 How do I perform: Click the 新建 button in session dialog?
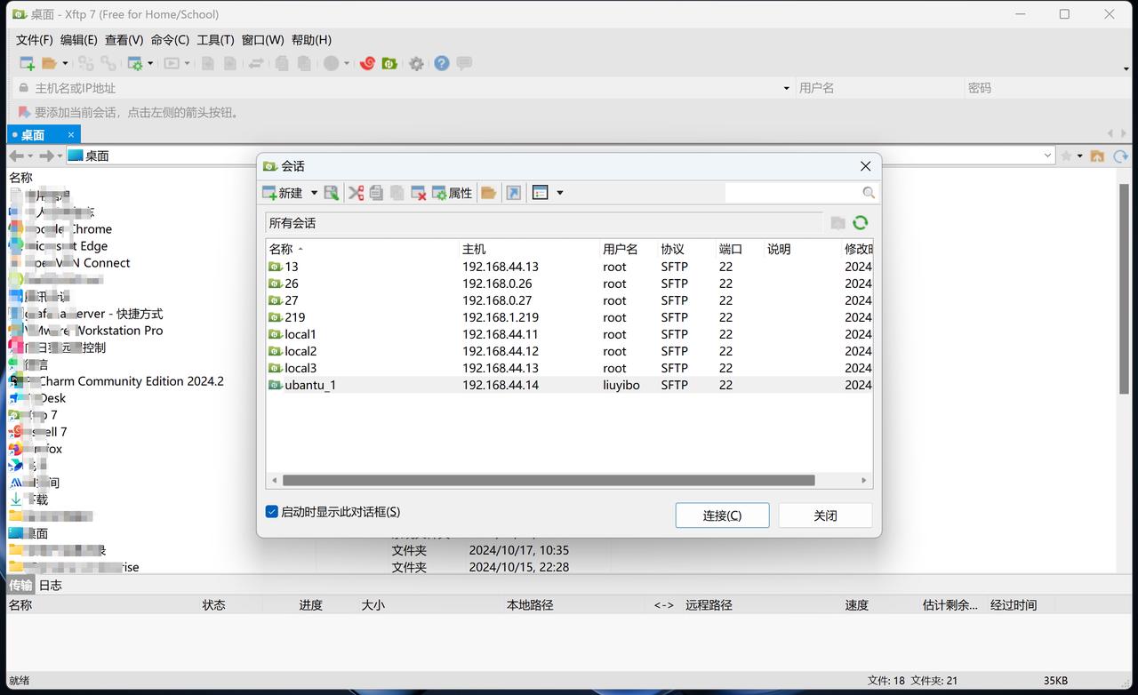click(283, 193)
